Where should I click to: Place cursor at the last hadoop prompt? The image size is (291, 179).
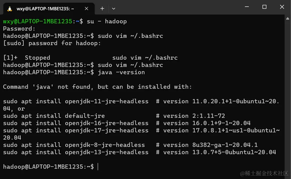(98, 167)
